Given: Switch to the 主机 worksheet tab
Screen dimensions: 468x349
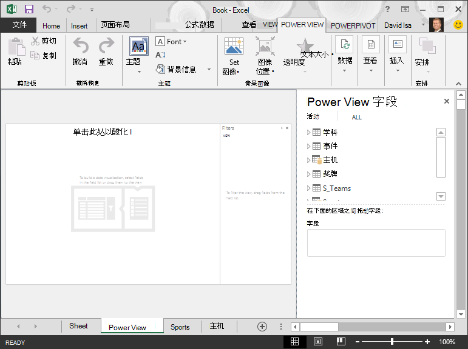Looking at the screenshot, I should pos(217,326).
